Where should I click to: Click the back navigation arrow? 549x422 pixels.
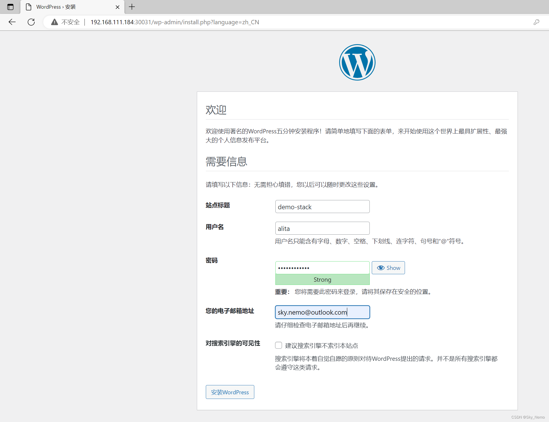(12, 22)
